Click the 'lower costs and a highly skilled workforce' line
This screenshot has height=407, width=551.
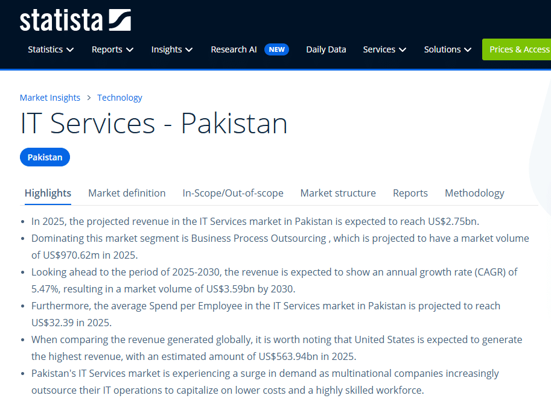228,390
